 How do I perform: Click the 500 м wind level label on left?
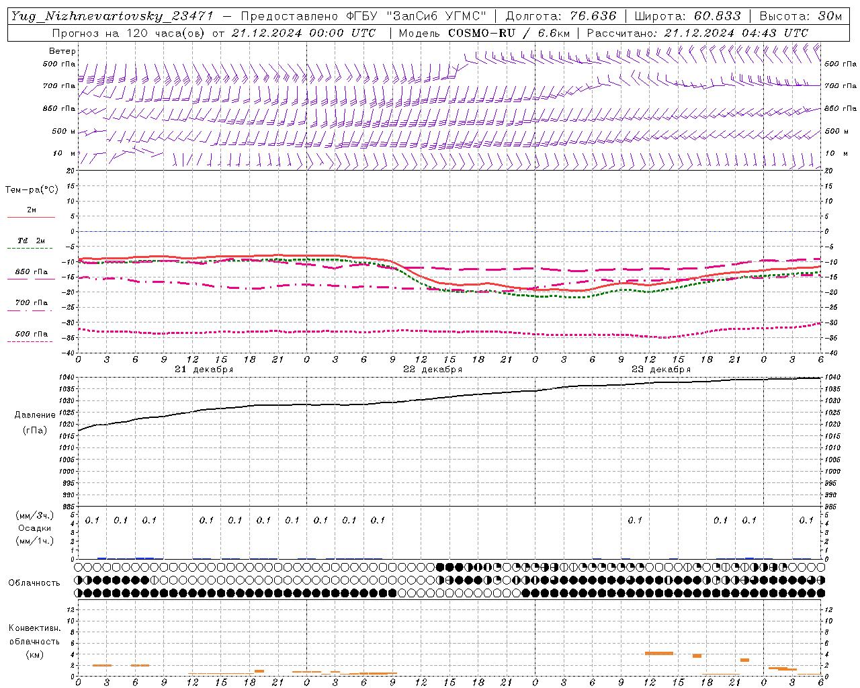(64, 131)
